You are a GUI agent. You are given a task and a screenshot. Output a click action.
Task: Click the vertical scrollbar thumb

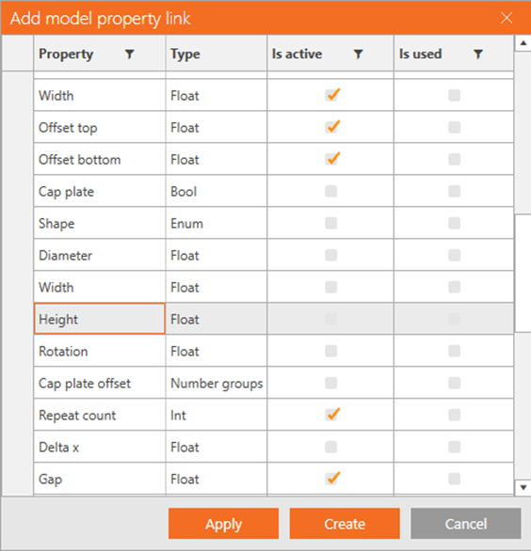[x=523, y=273]
